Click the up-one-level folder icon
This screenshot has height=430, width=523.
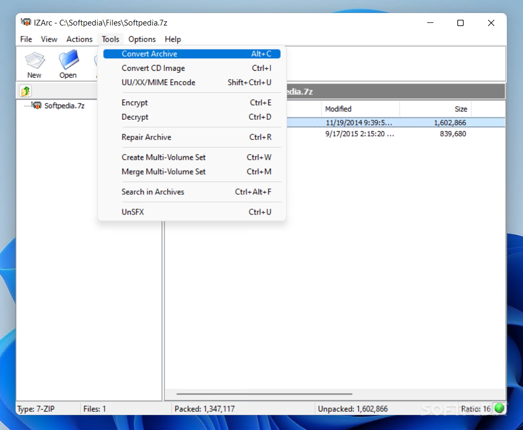coord(26,91)
